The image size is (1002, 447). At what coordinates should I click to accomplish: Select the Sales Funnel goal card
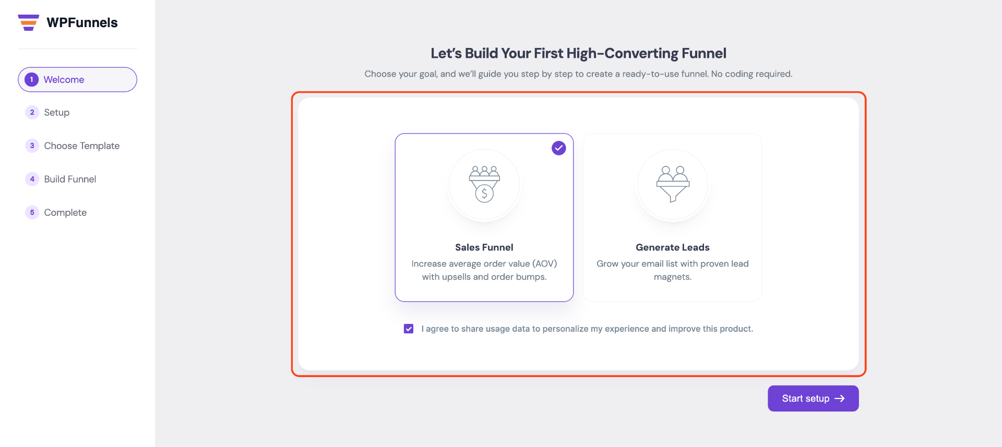point(484,218)
